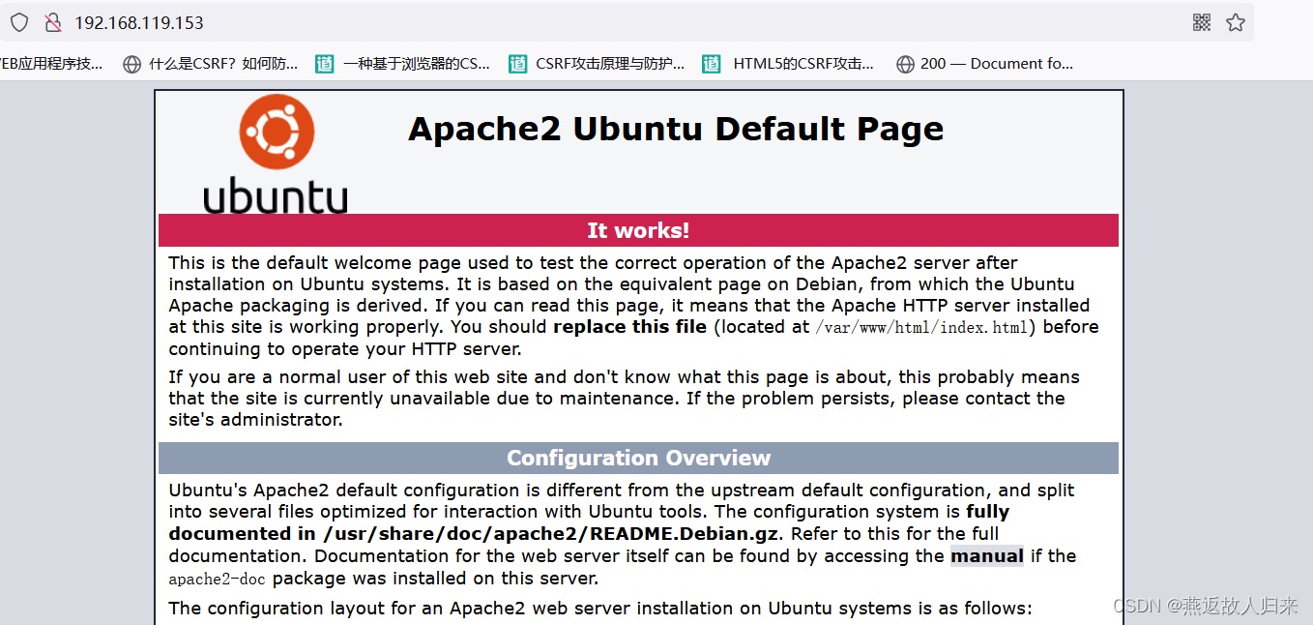Click green icon of 'CSRF攻击原理与防护' bookmark
1313x625 pixels.
[x=518, y=64]
